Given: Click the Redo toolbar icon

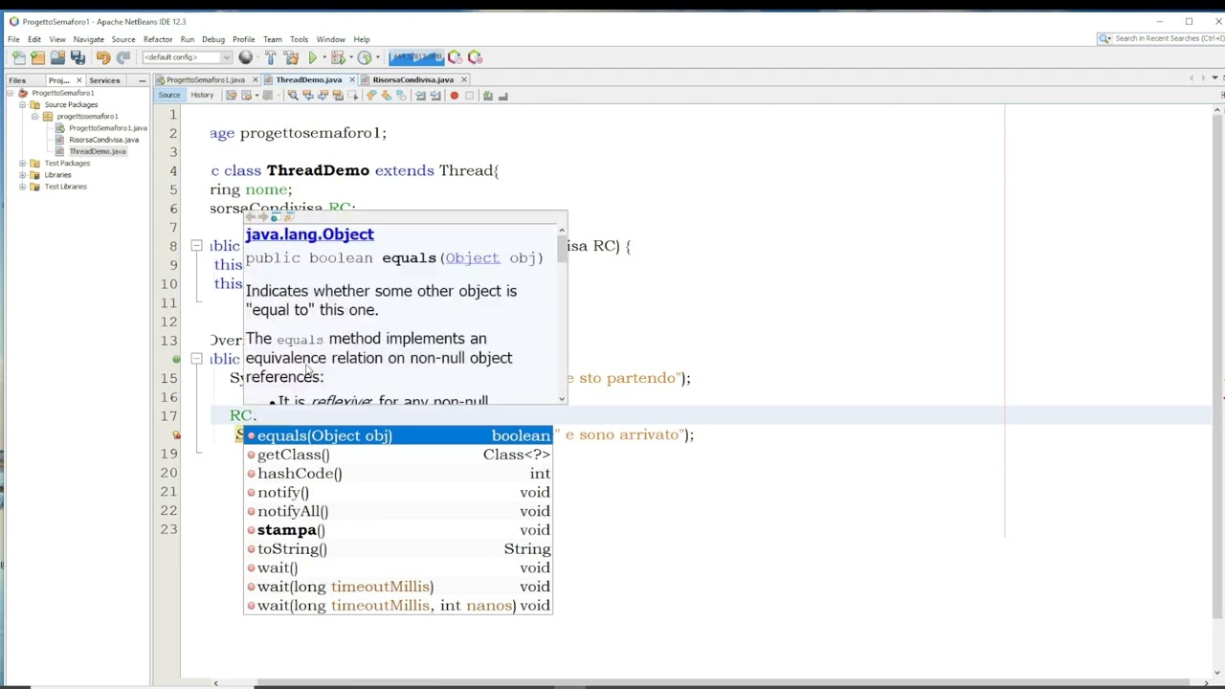Looking at the screenshot, I should [122, 57].
